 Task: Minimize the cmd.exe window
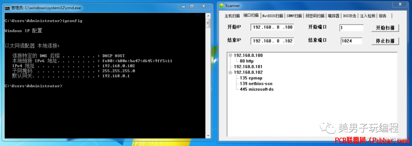pos(183,6)
